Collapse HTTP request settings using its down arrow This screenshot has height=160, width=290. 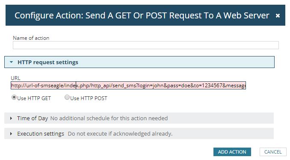pyautogui.click(x=11, y=62)
